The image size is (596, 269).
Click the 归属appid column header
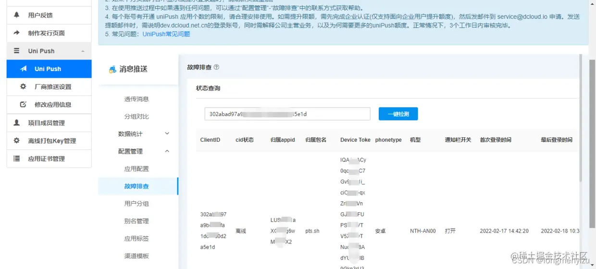click(283, 140)
